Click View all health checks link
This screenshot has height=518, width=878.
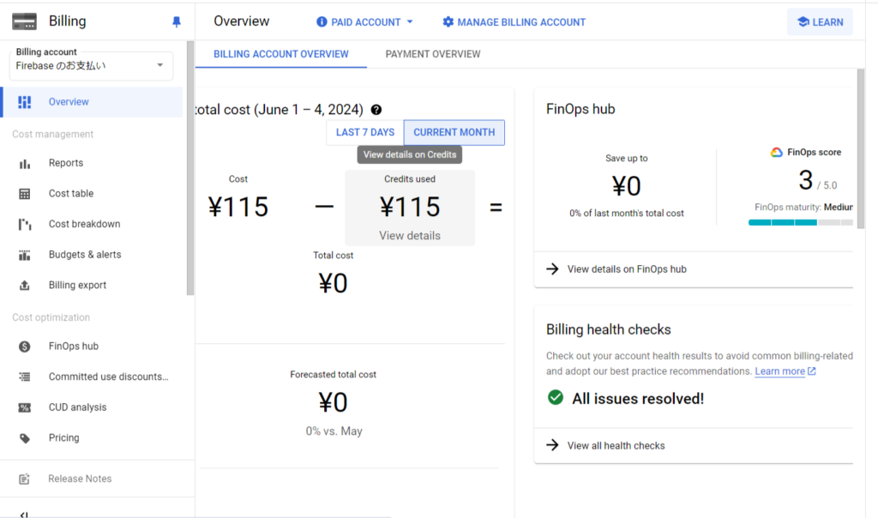point(616,446)
